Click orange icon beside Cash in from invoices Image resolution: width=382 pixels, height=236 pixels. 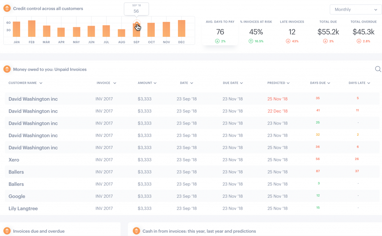[137, 231]
